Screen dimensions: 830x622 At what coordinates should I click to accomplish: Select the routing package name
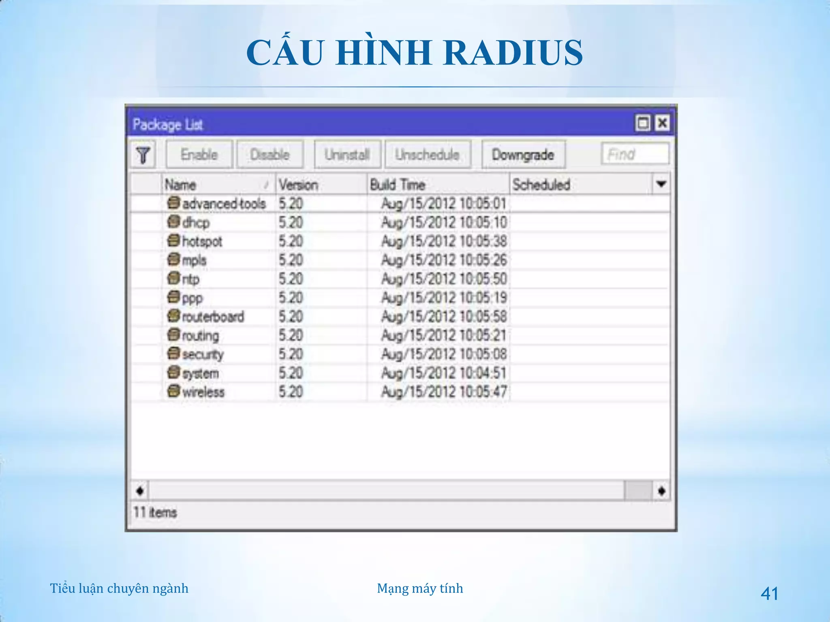click(200, 336)
